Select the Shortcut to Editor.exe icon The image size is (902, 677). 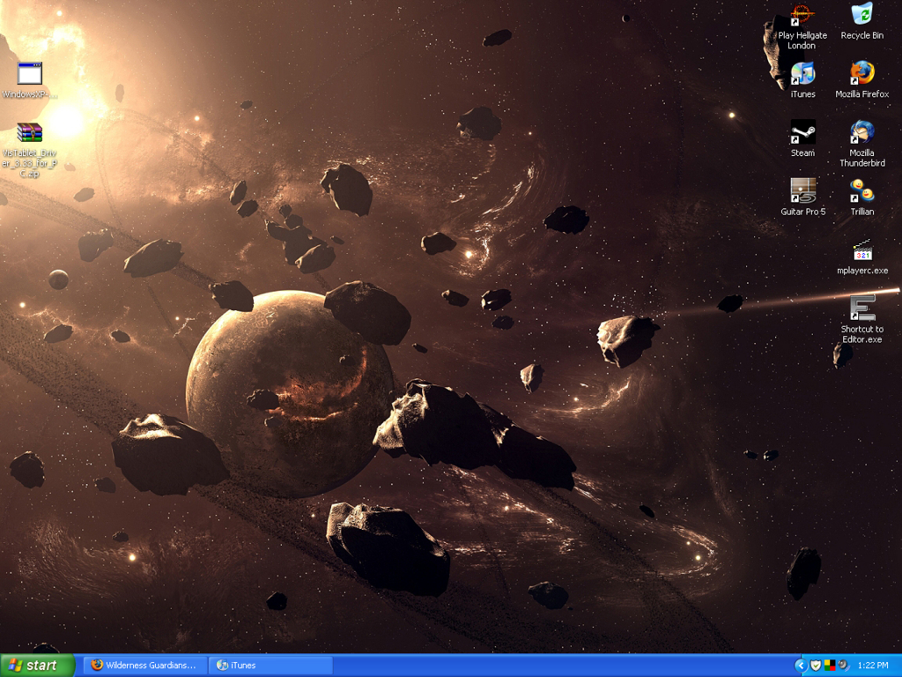tap(861, 319)
